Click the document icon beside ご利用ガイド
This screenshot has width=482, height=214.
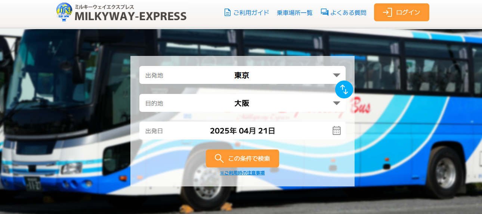(227, 12)
